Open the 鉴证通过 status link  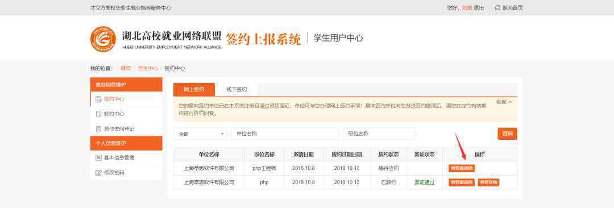pos(425,182)
